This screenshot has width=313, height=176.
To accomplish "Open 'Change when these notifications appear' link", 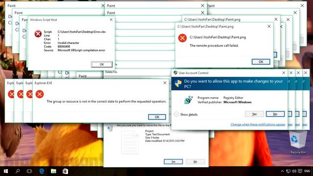I will (x=258, y=124).
